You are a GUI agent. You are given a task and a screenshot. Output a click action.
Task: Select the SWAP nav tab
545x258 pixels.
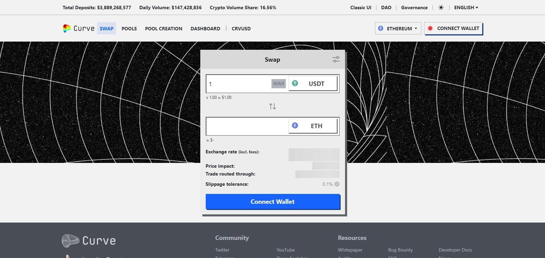point(107,29)
